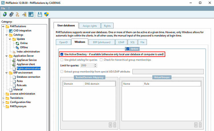The image size is (214, 131).
Task: Enable Extract group membership from AD/LDAP attribute
Action: point(62,72)
